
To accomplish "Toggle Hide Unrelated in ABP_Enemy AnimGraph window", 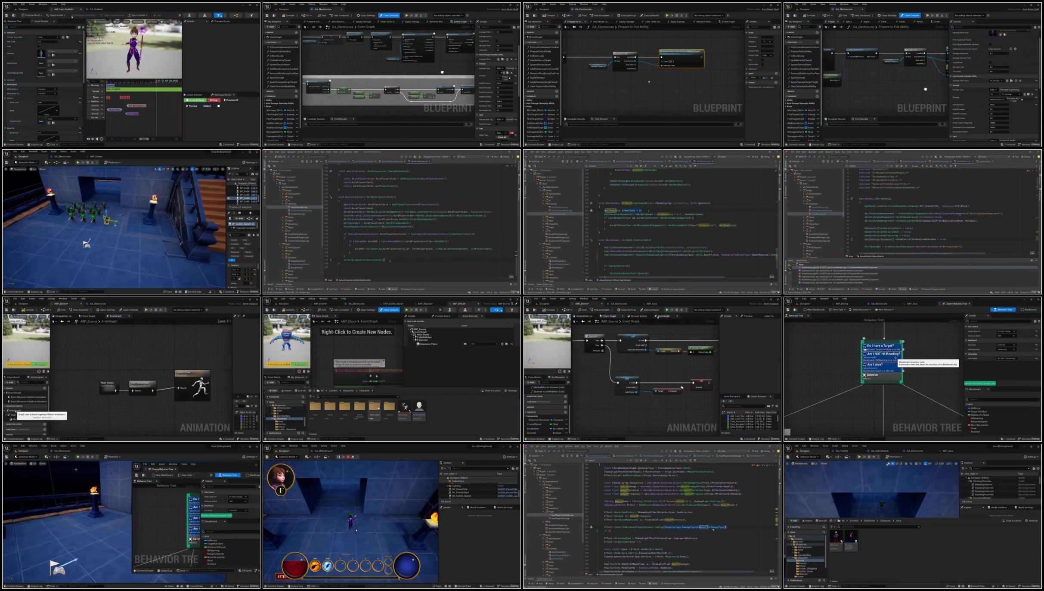I will pyautogui.click(x=79, y=309).
